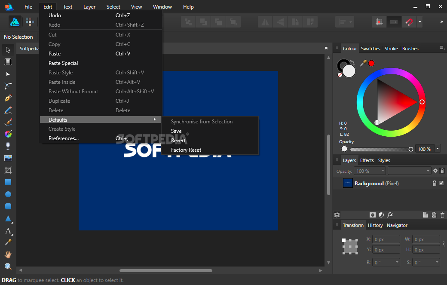The height and width of the screenshot is (285, 447).
Task: Switch to Swatches tab
Action: click(x=370, y=49)
